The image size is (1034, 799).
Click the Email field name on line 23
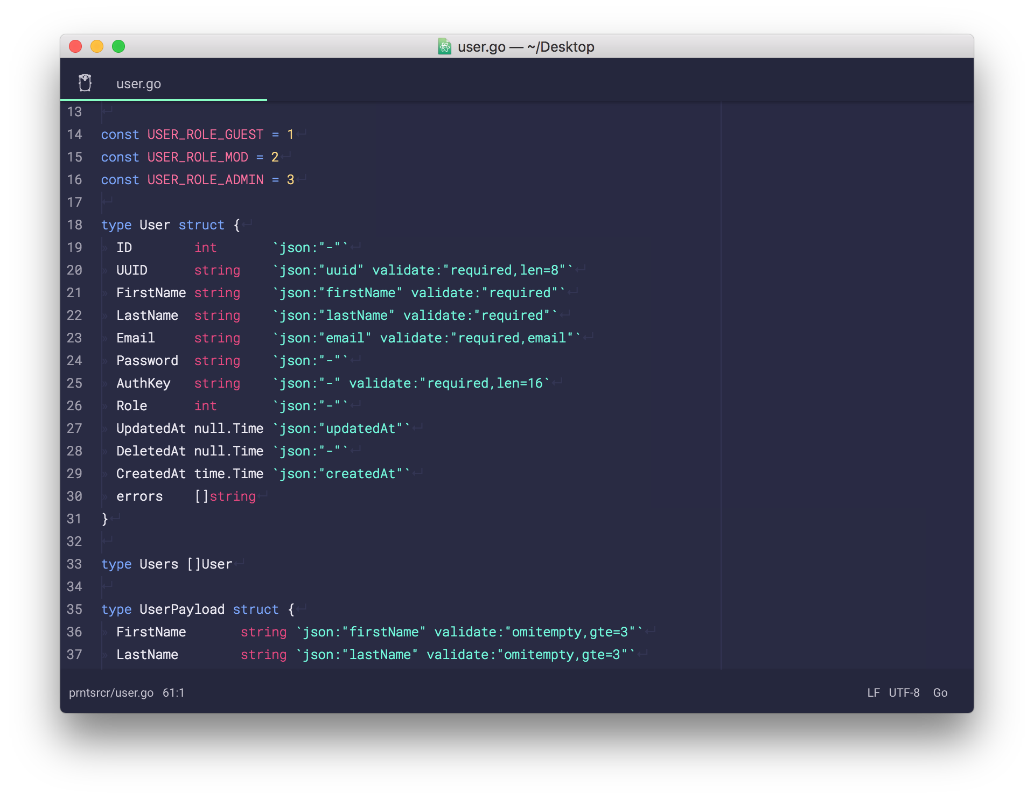click(135, 338)
